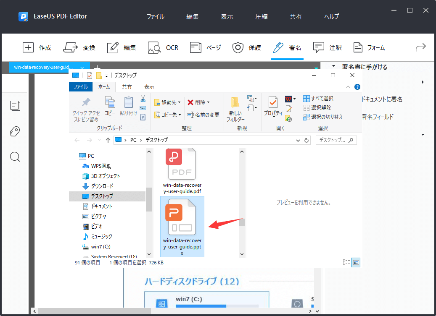The image size is (436, 316).
Task: Select the win-data-recovery-user-guide.pptx file
Action: coord(182,218)
